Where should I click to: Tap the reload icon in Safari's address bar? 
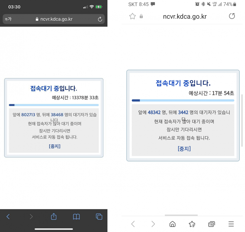point(100,19)
